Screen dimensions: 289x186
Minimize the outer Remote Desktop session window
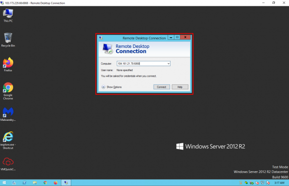[x=263, y=3]
